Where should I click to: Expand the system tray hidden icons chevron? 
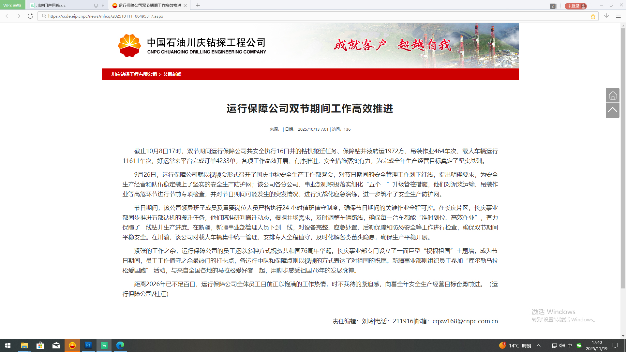point(539,345)
